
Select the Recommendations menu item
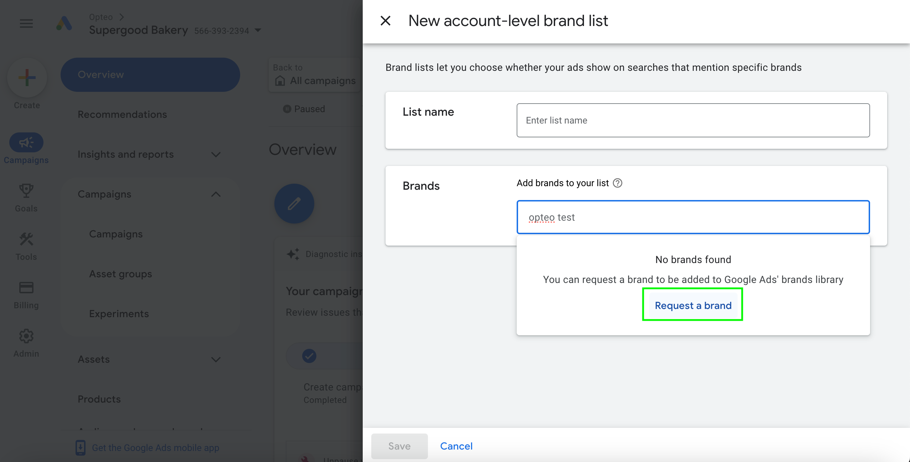tap(122, 115)
